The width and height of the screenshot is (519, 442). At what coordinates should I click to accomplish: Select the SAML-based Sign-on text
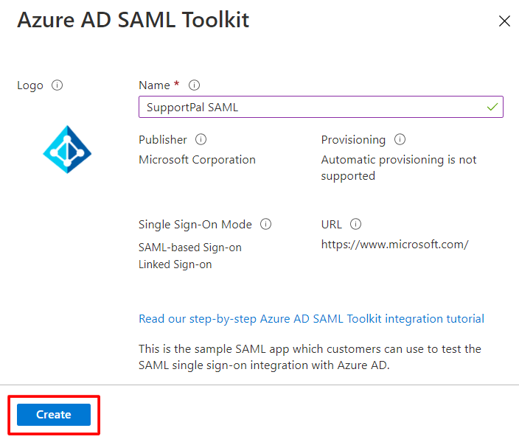point(190,248)
